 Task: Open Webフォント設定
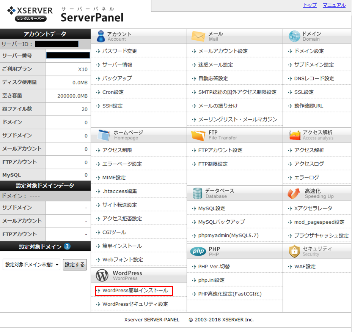pos(123,259)
